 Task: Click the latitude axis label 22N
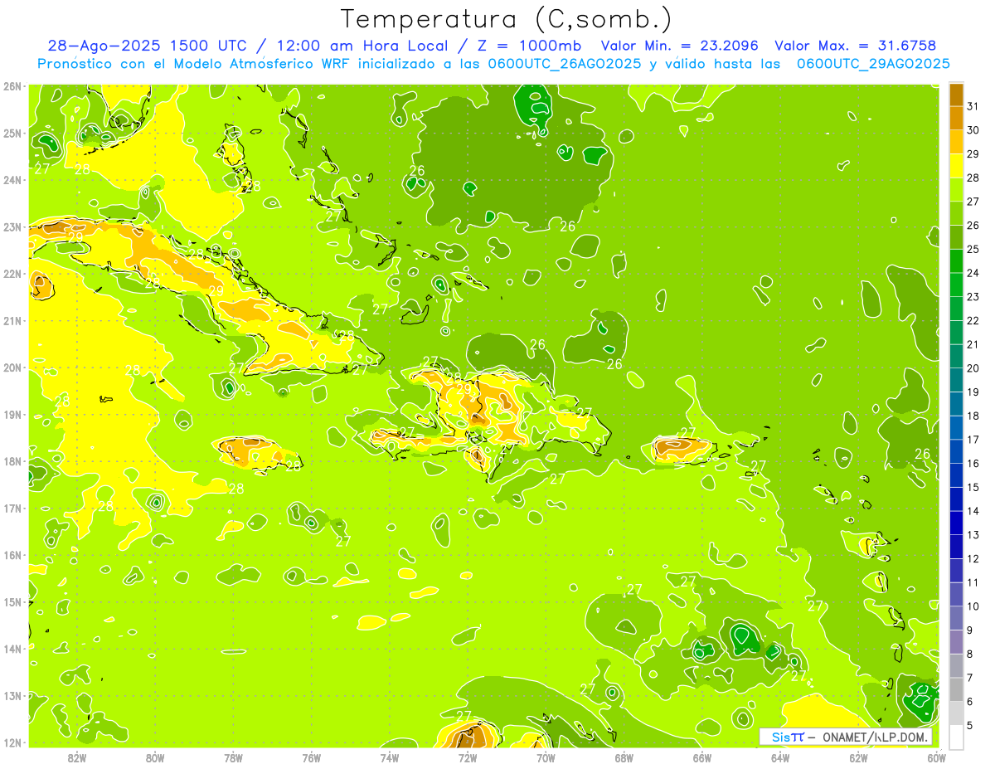point(12,274)
